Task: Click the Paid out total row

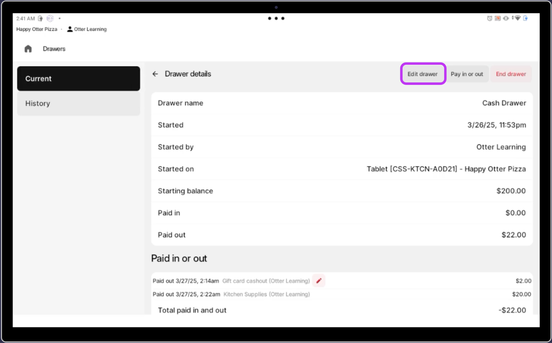Action: click(342, 235)
